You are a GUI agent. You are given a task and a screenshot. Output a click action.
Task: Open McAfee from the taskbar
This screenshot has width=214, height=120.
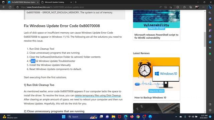tap(120, 117)
